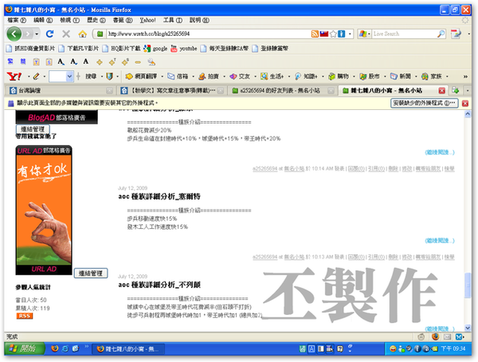Click 連結管理 button under BlogAD banner
Viewport: 478px width, 362px height.
tap(33, 129)
